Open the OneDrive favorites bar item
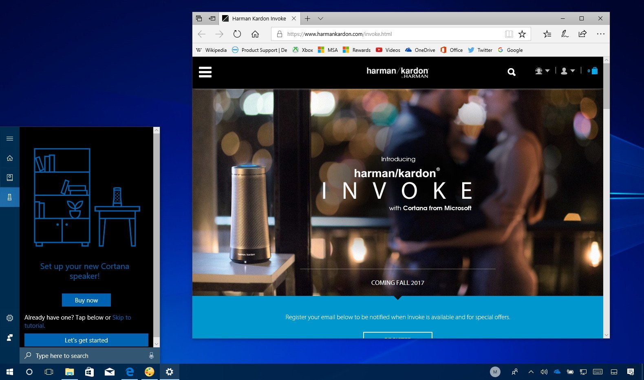This screenshot has height=380, width=644. tap(420, 50)
